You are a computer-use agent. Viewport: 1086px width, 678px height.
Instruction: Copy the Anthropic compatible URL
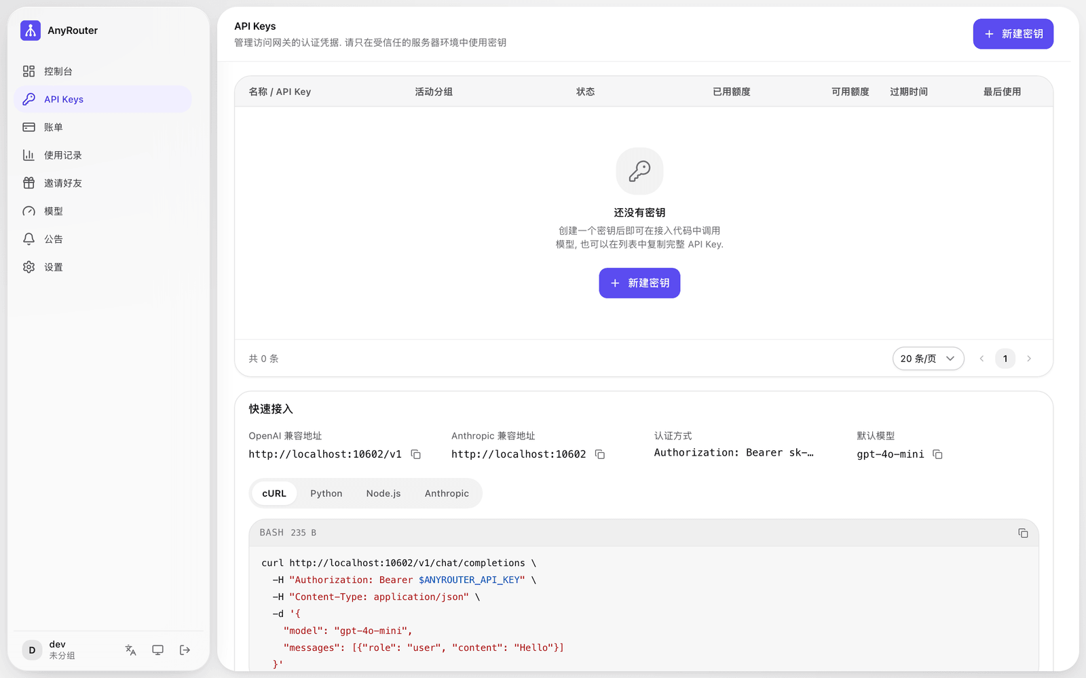tap(600, 454)
